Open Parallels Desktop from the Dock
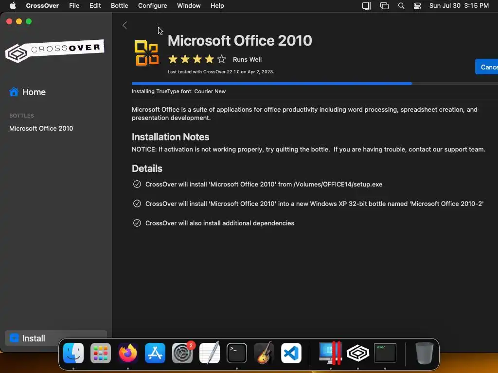 pos(331,353)
